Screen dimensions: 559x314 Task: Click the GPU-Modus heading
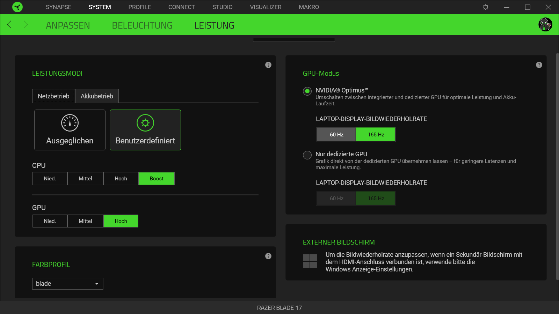[x=321, y=74]
